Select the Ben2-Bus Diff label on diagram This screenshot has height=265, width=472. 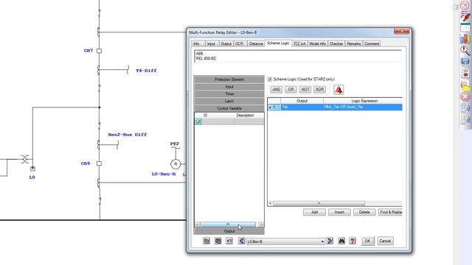(x=128, y=135)
